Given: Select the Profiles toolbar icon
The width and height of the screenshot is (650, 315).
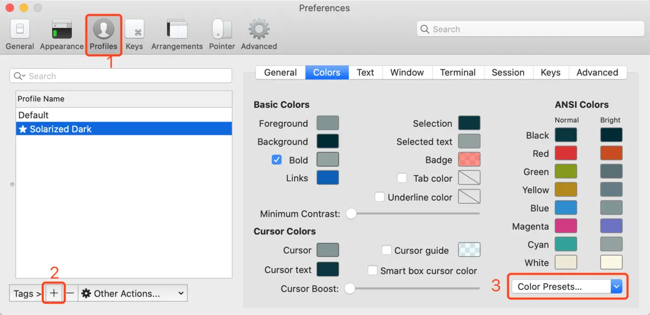Looking at the screenshot, I should (x=103, y=29).
